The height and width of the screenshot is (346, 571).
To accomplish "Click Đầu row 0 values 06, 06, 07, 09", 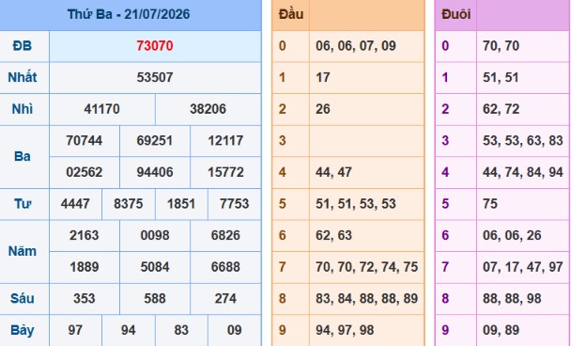I will [x=356, y=46].
